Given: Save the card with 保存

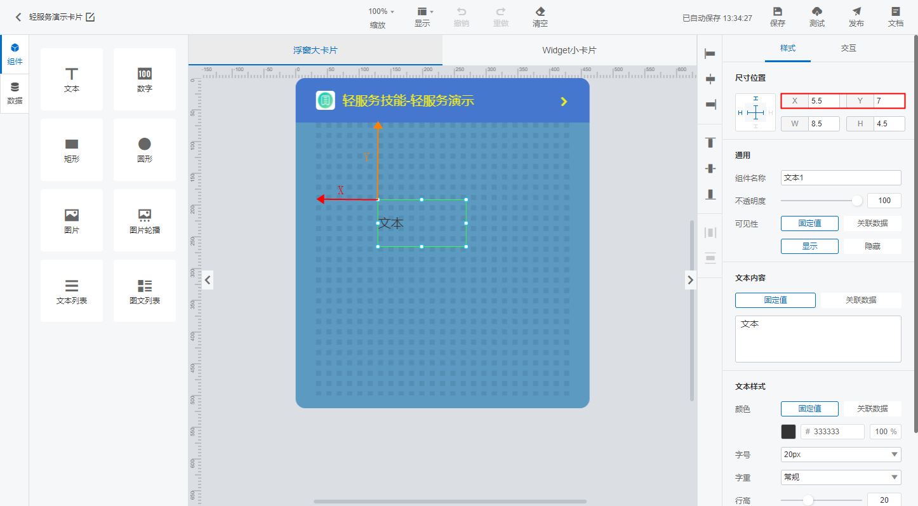Looking at the screenshot, I should pyautogui.click(x=778, y=17).
